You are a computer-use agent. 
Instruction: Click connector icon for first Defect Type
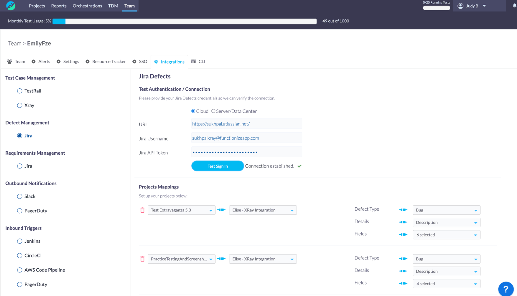[403, 210]
